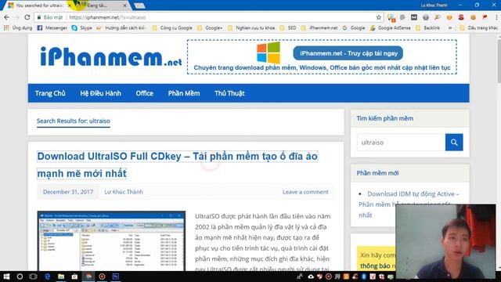This screenshot has width=501, height=282.
Task: Open Microsoft Store from the taskbar
Action: [x=74, y=277]
